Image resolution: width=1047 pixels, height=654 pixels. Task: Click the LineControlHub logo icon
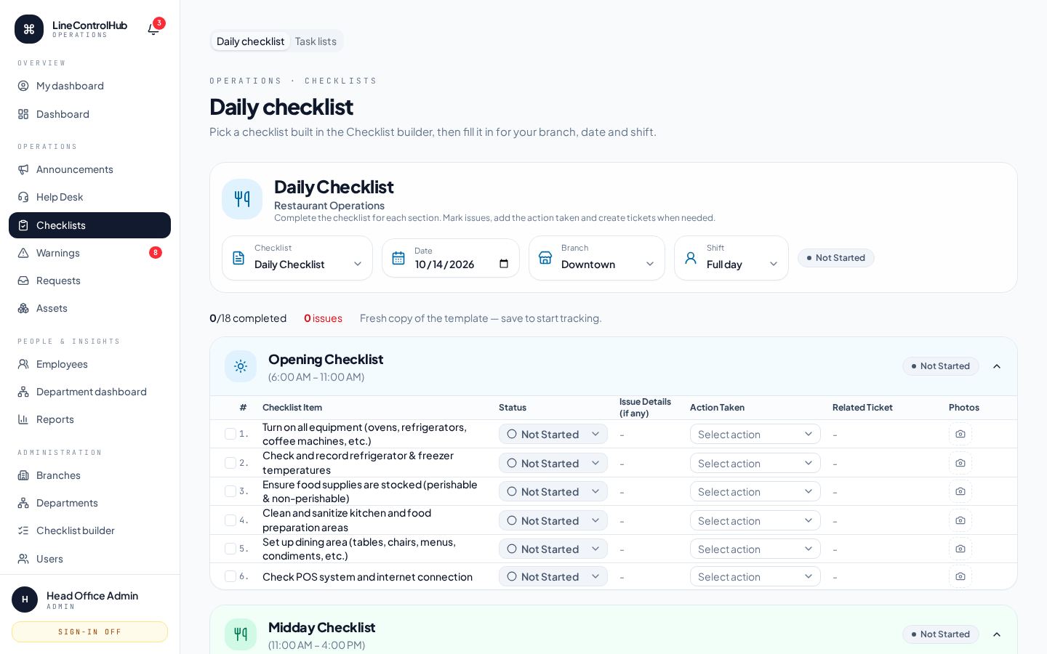pyautogui.click(x=29, y=29)
